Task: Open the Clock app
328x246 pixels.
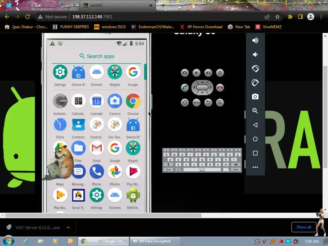Action: pyautogui.click(x=60, y=125)
